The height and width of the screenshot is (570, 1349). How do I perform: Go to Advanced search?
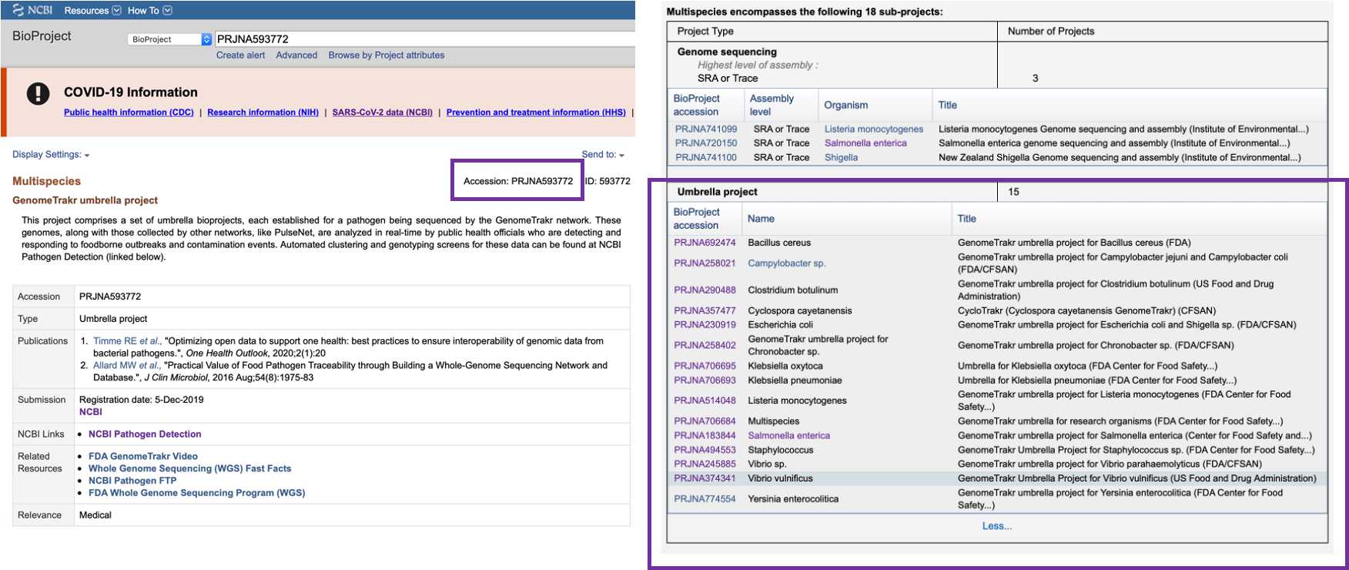[x=296, y=55]
